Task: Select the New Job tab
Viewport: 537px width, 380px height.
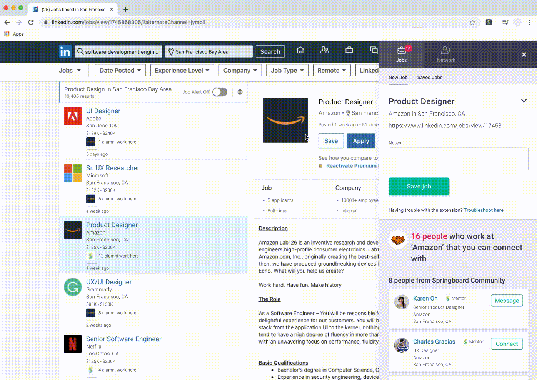Action: pos(398,77)
